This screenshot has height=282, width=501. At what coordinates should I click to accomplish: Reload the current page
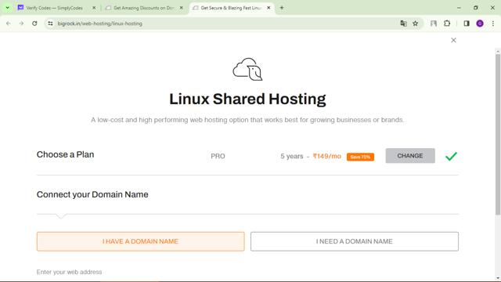coord(34,23)
